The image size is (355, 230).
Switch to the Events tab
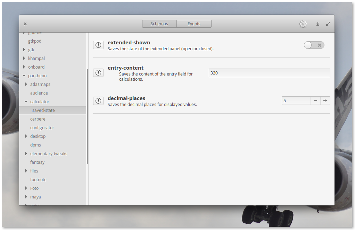click(194, 24)
